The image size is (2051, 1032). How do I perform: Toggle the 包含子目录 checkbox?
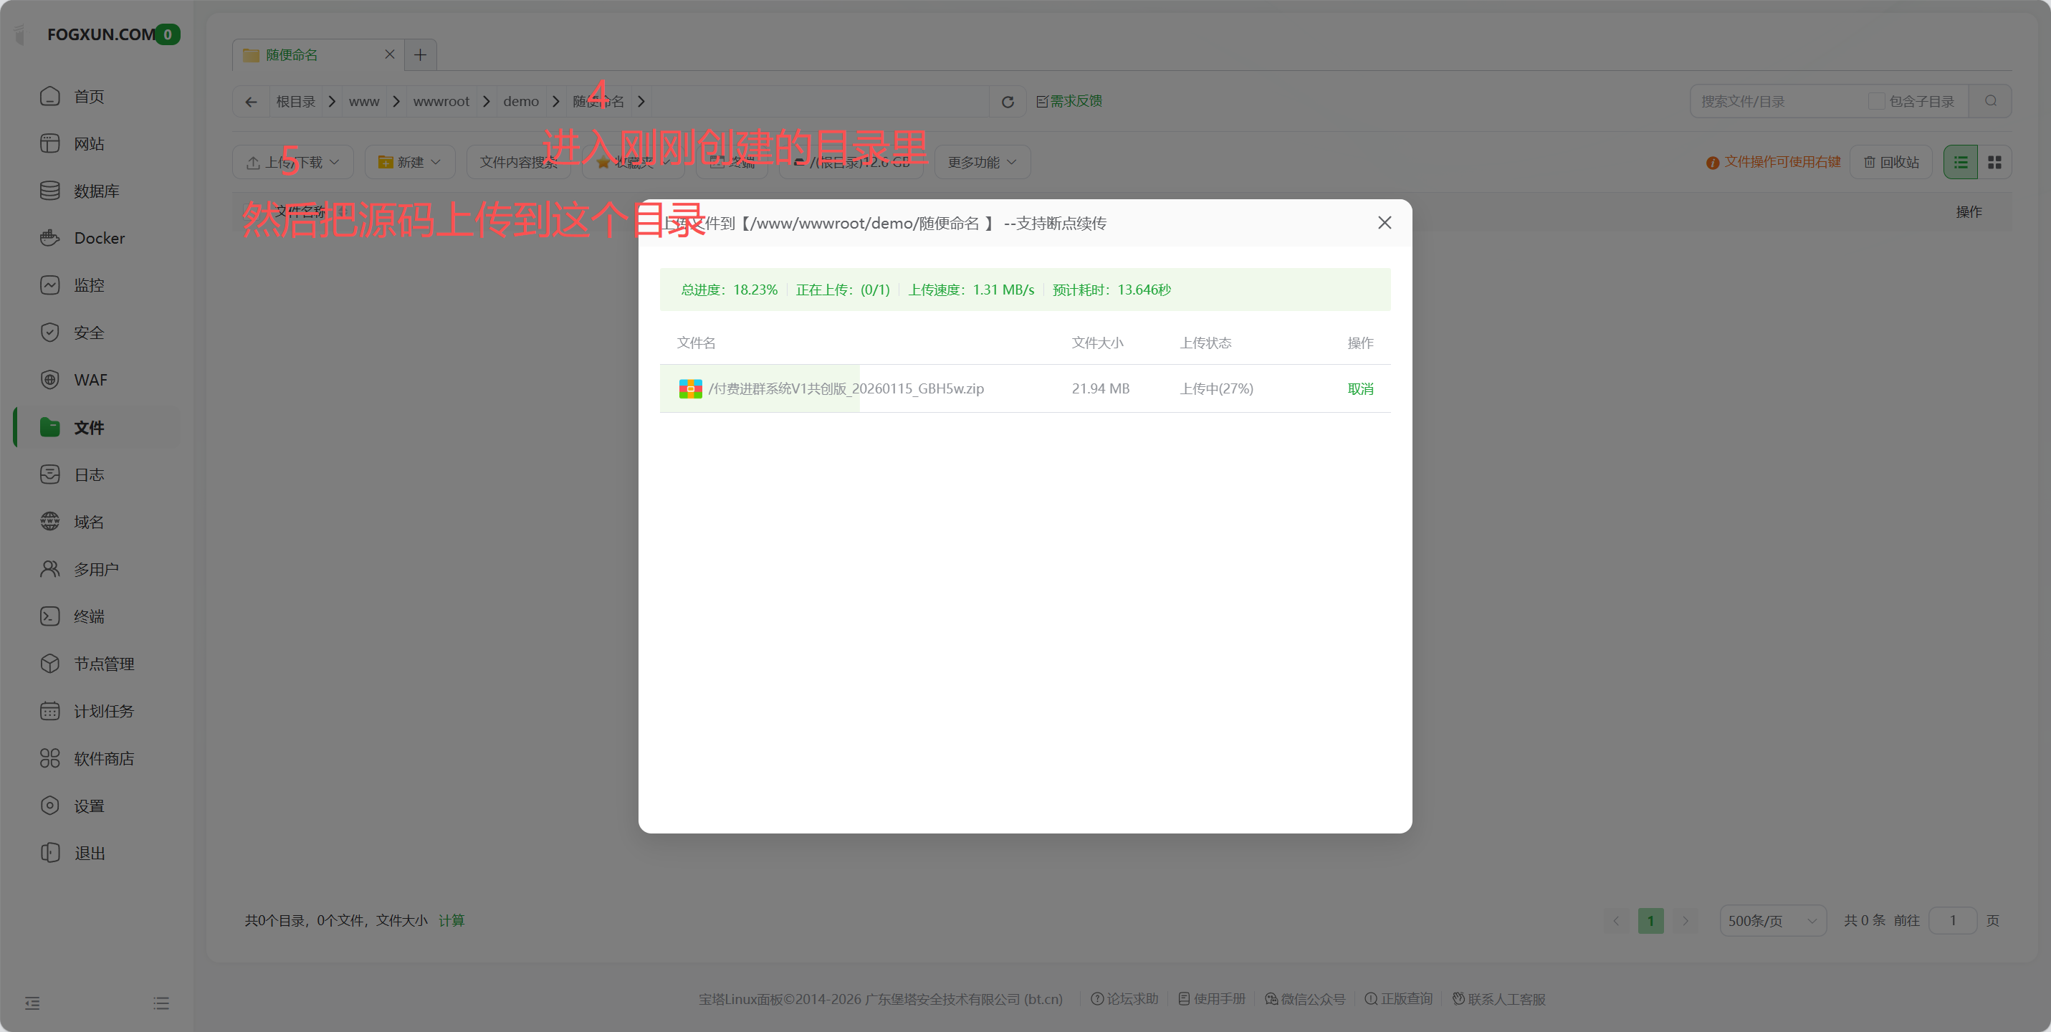pos(1876,101)
